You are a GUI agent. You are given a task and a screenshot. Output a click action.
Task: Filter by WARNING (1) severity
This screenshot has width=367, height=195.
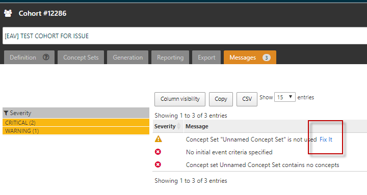76,131
